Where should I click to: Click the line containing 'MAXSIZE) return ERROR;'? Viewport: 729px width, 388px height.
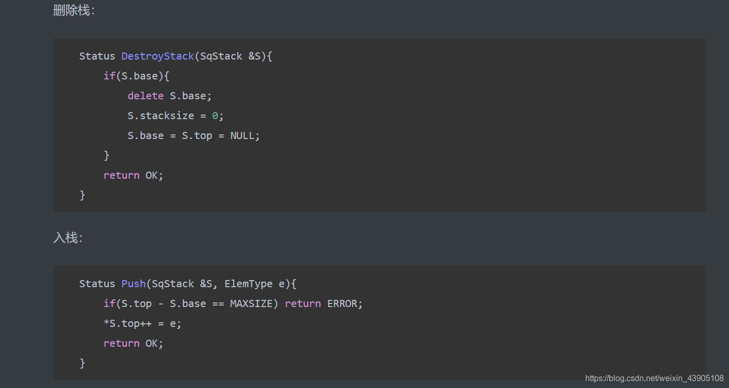click(233, 303)
